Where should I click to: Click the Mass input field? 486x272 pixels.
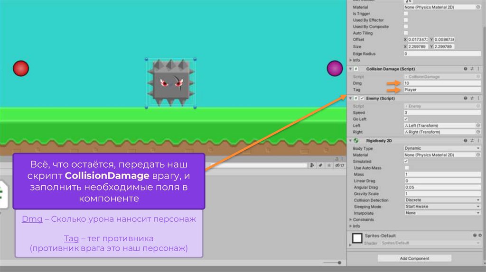(442, 174)
